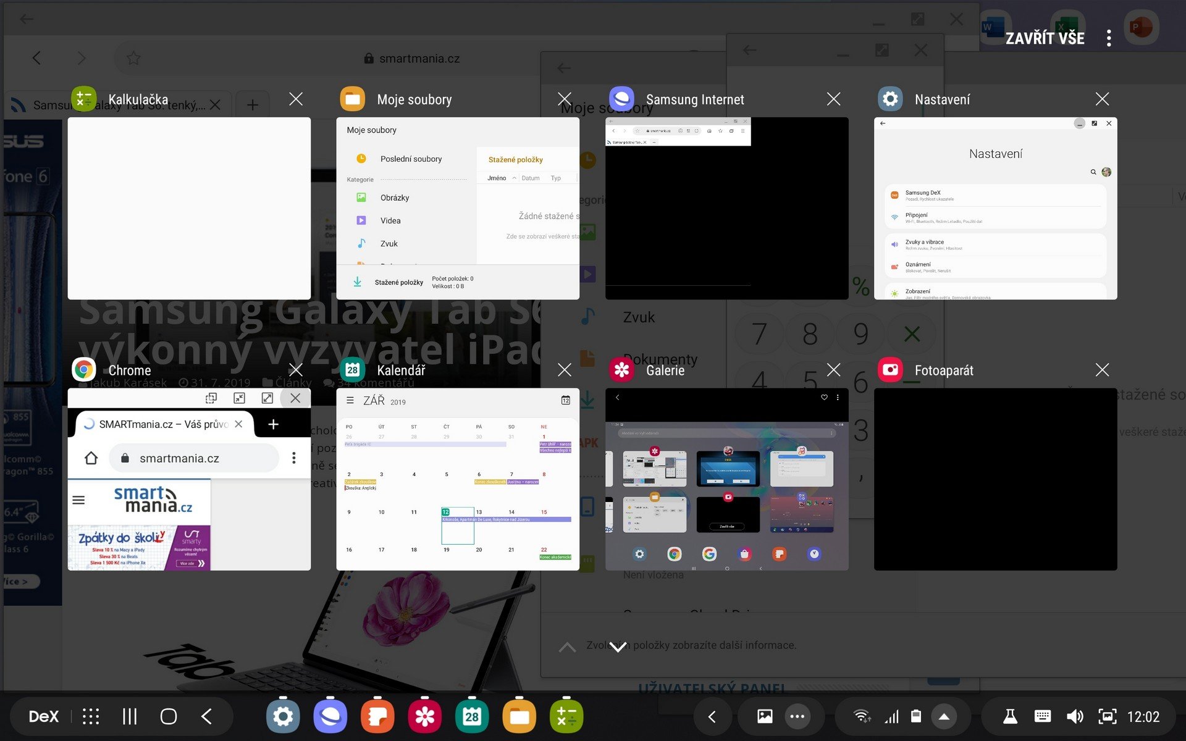1186x741 pixels.
Task: Close the Kalkulačka recent card
Action: 296,99
